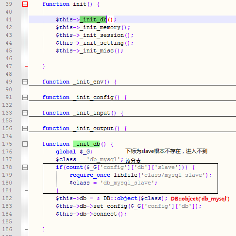Click 'class/mysql_slave' string literal

click(173, 175)
